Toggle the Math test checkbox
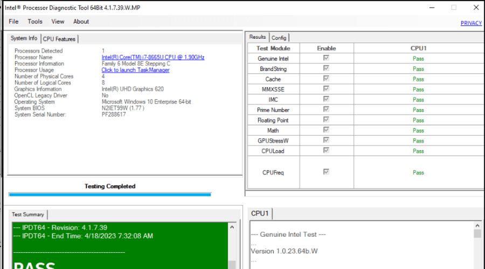485x269 pixels. pos(326,130)
